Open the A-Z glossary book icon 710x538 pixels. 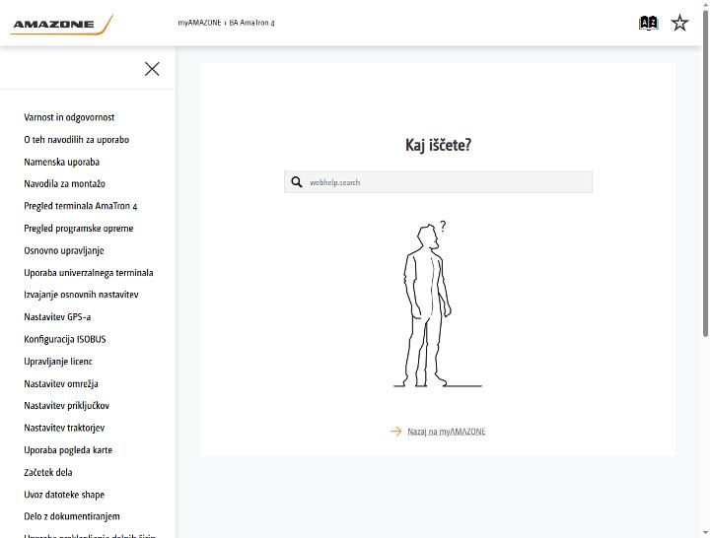coord(648,23)
